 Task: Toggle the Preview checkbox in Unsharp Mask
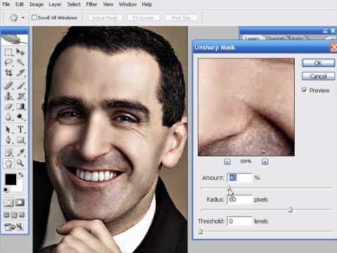(304, 90)
